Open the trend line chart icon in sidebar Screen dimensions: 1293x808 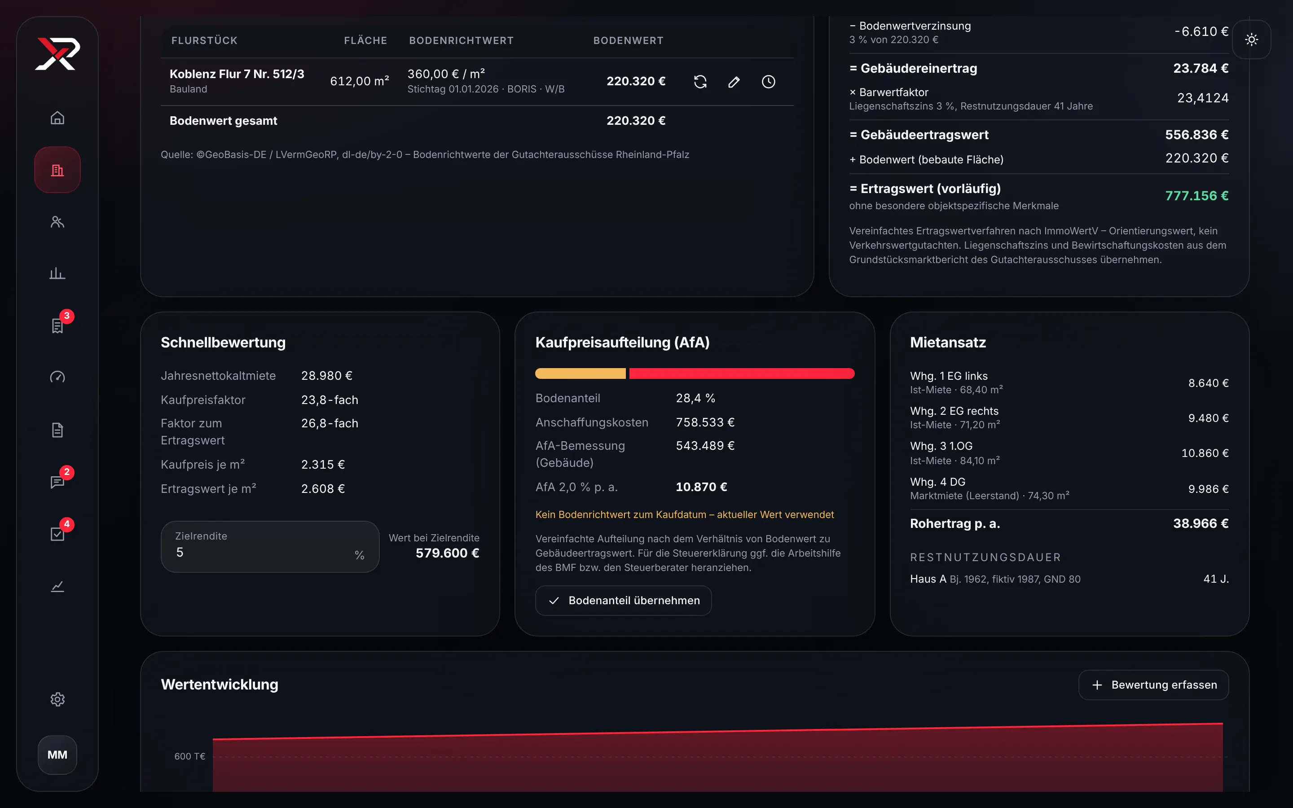[57, 586]
